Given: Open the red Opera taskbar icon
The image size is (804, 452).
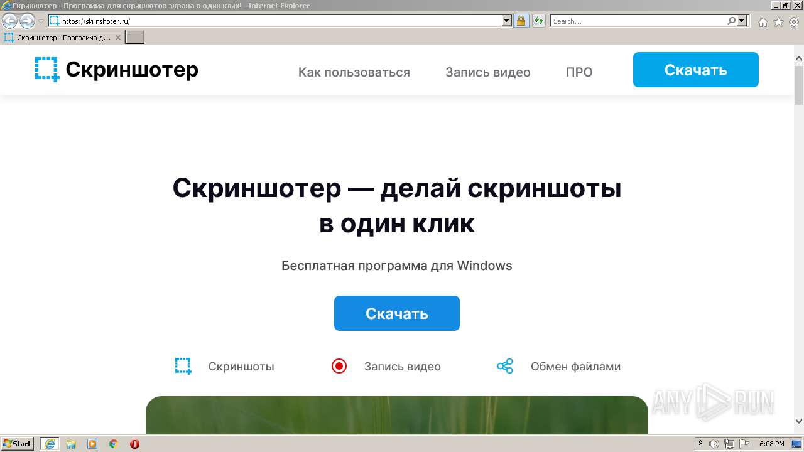Looking at the screenshot, I should click(x=134, y=444).
